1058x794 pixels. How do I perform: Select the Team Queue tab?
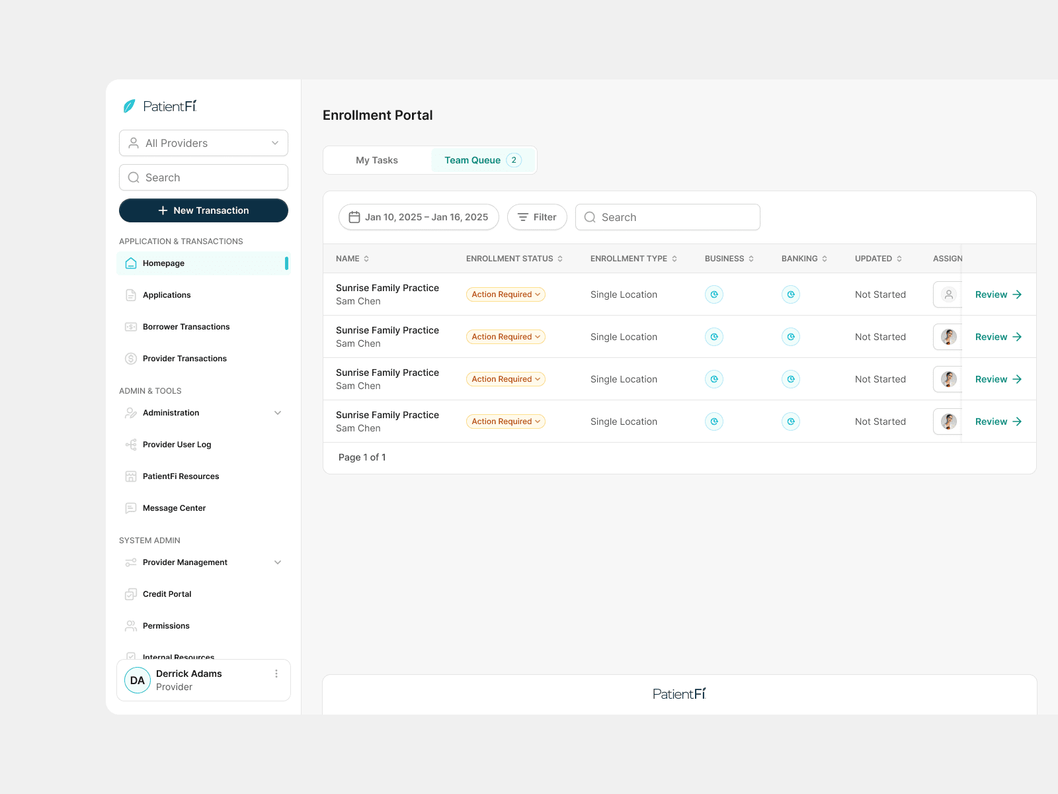click(483, 160)
